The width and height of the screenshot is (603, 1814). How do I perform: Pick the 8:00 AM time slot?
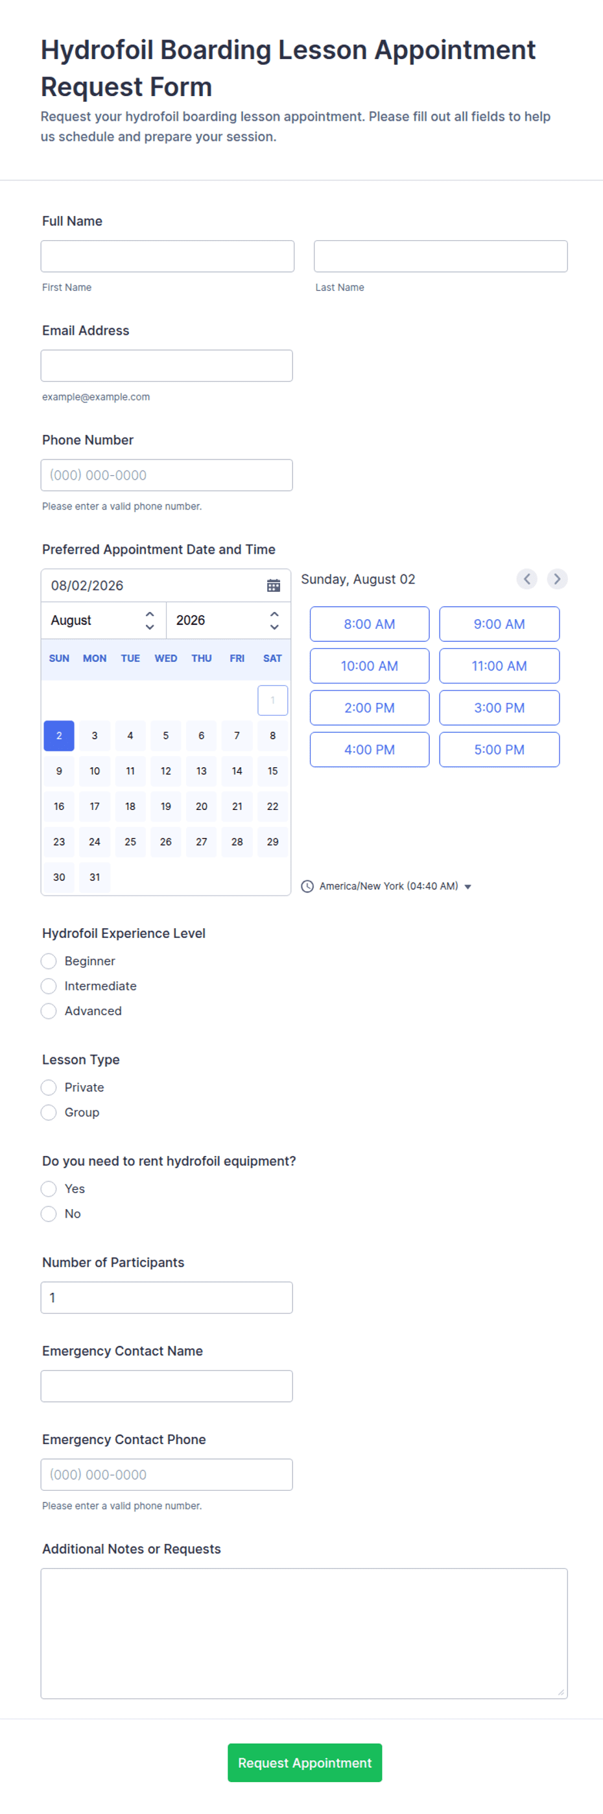click(370, 624)
